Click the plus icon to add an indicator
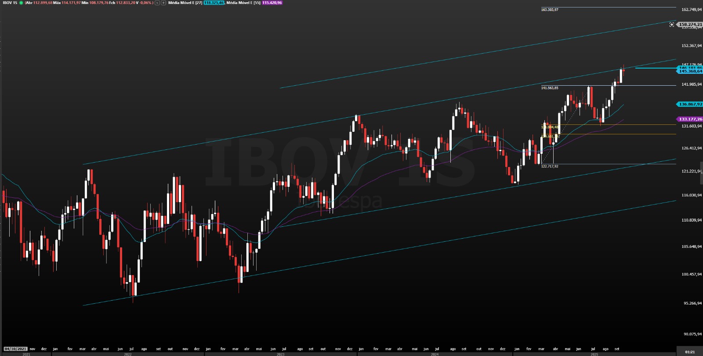This screenshot has width=703, height=356. coord(164,3)
